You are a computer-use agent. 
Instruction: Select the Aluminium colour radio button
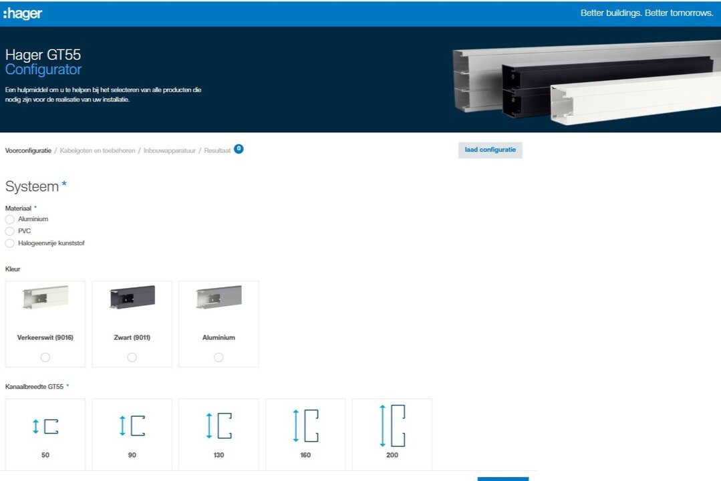click(219, 357)
